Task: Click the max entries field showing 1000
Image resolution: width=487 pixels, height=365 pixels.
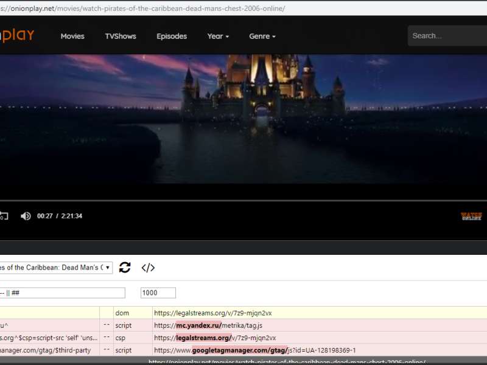Action: click(x=158, y=293)
